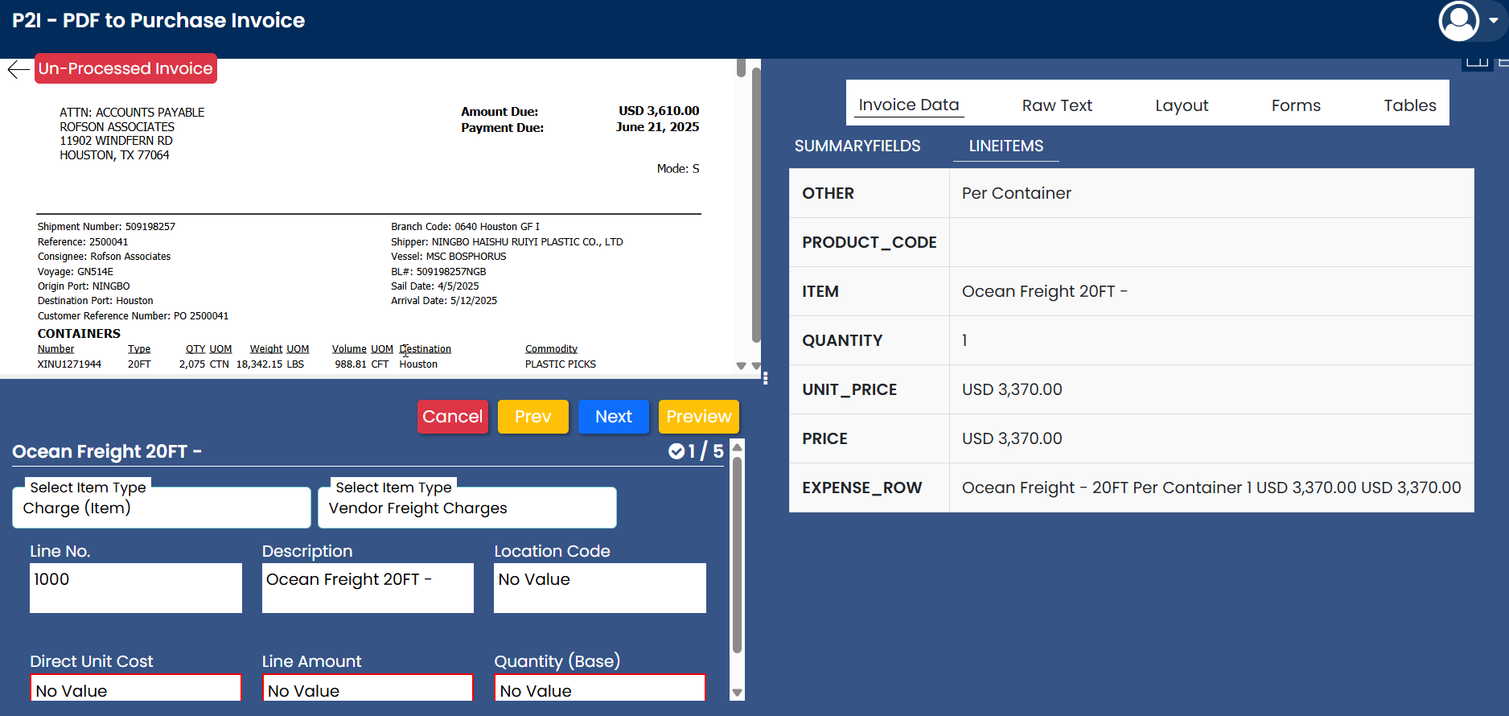Click the back arrow icon
The image size is (1509, 716).
pyautogui.click(x=18, y=70)
